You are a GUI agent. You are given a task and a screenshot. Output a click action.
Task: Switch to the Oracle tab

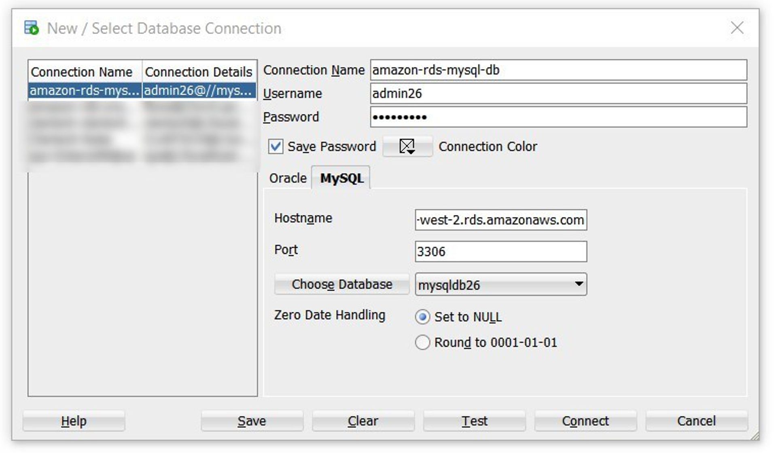[288, 178]
